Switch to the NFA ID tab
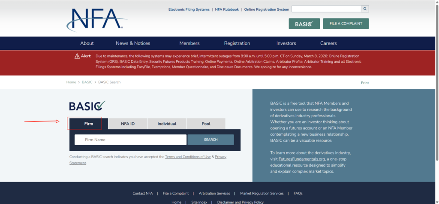The image size is (439, 204). click(x=128, y=124)
